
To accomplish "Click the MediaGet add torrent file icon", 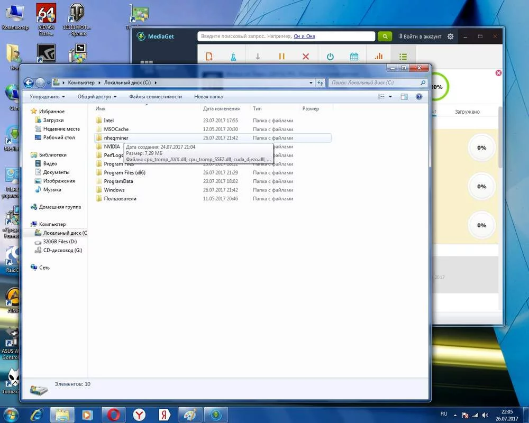I will pos(209,57).
